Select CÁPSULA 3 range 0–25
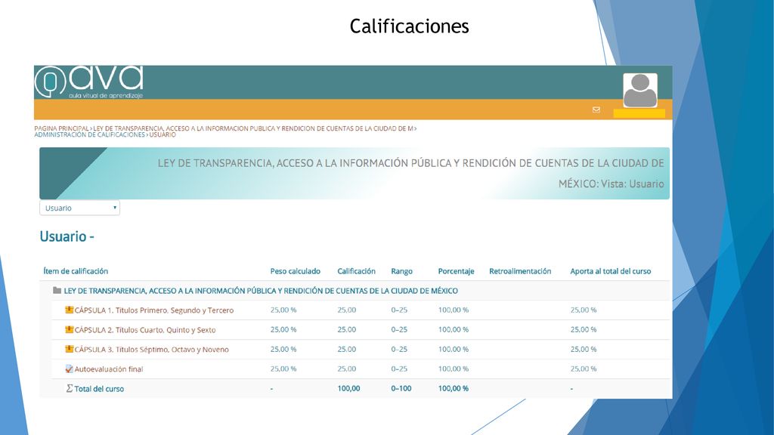774x435 pixels. tap(399, 349)
